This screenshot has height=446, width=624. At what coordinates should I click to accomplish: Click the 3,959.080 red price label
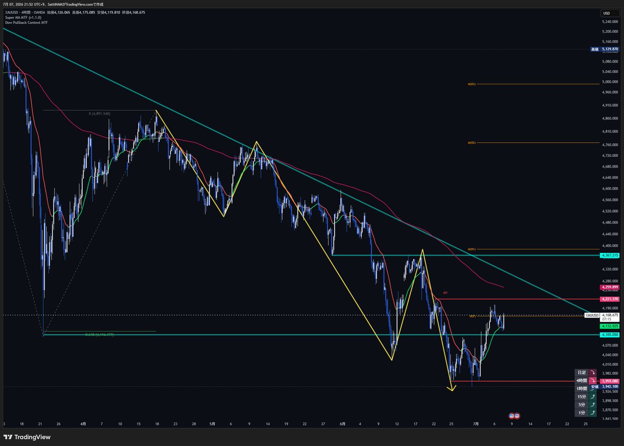coord(609,381)
